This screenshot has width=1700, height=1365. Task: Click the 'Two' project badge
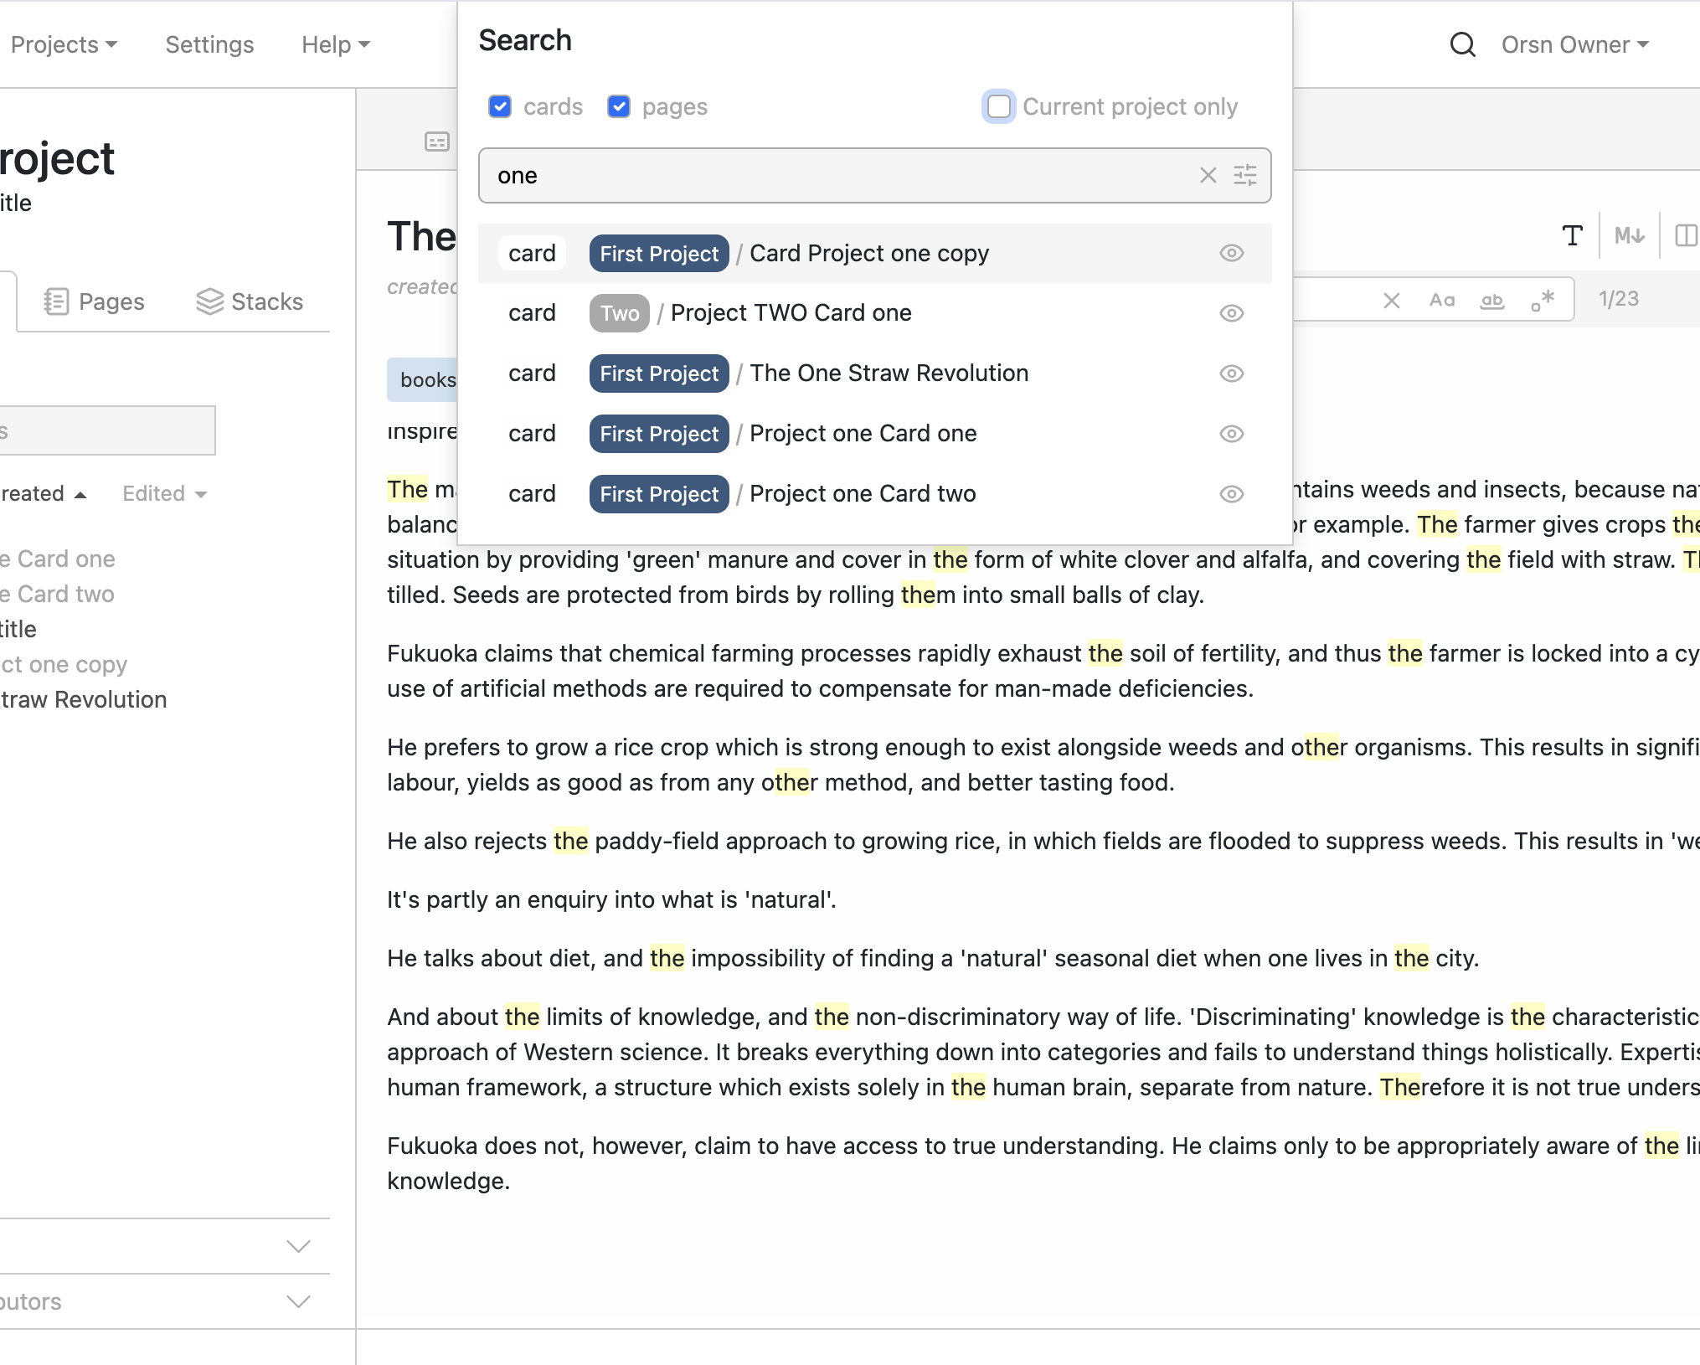point(620,313)
